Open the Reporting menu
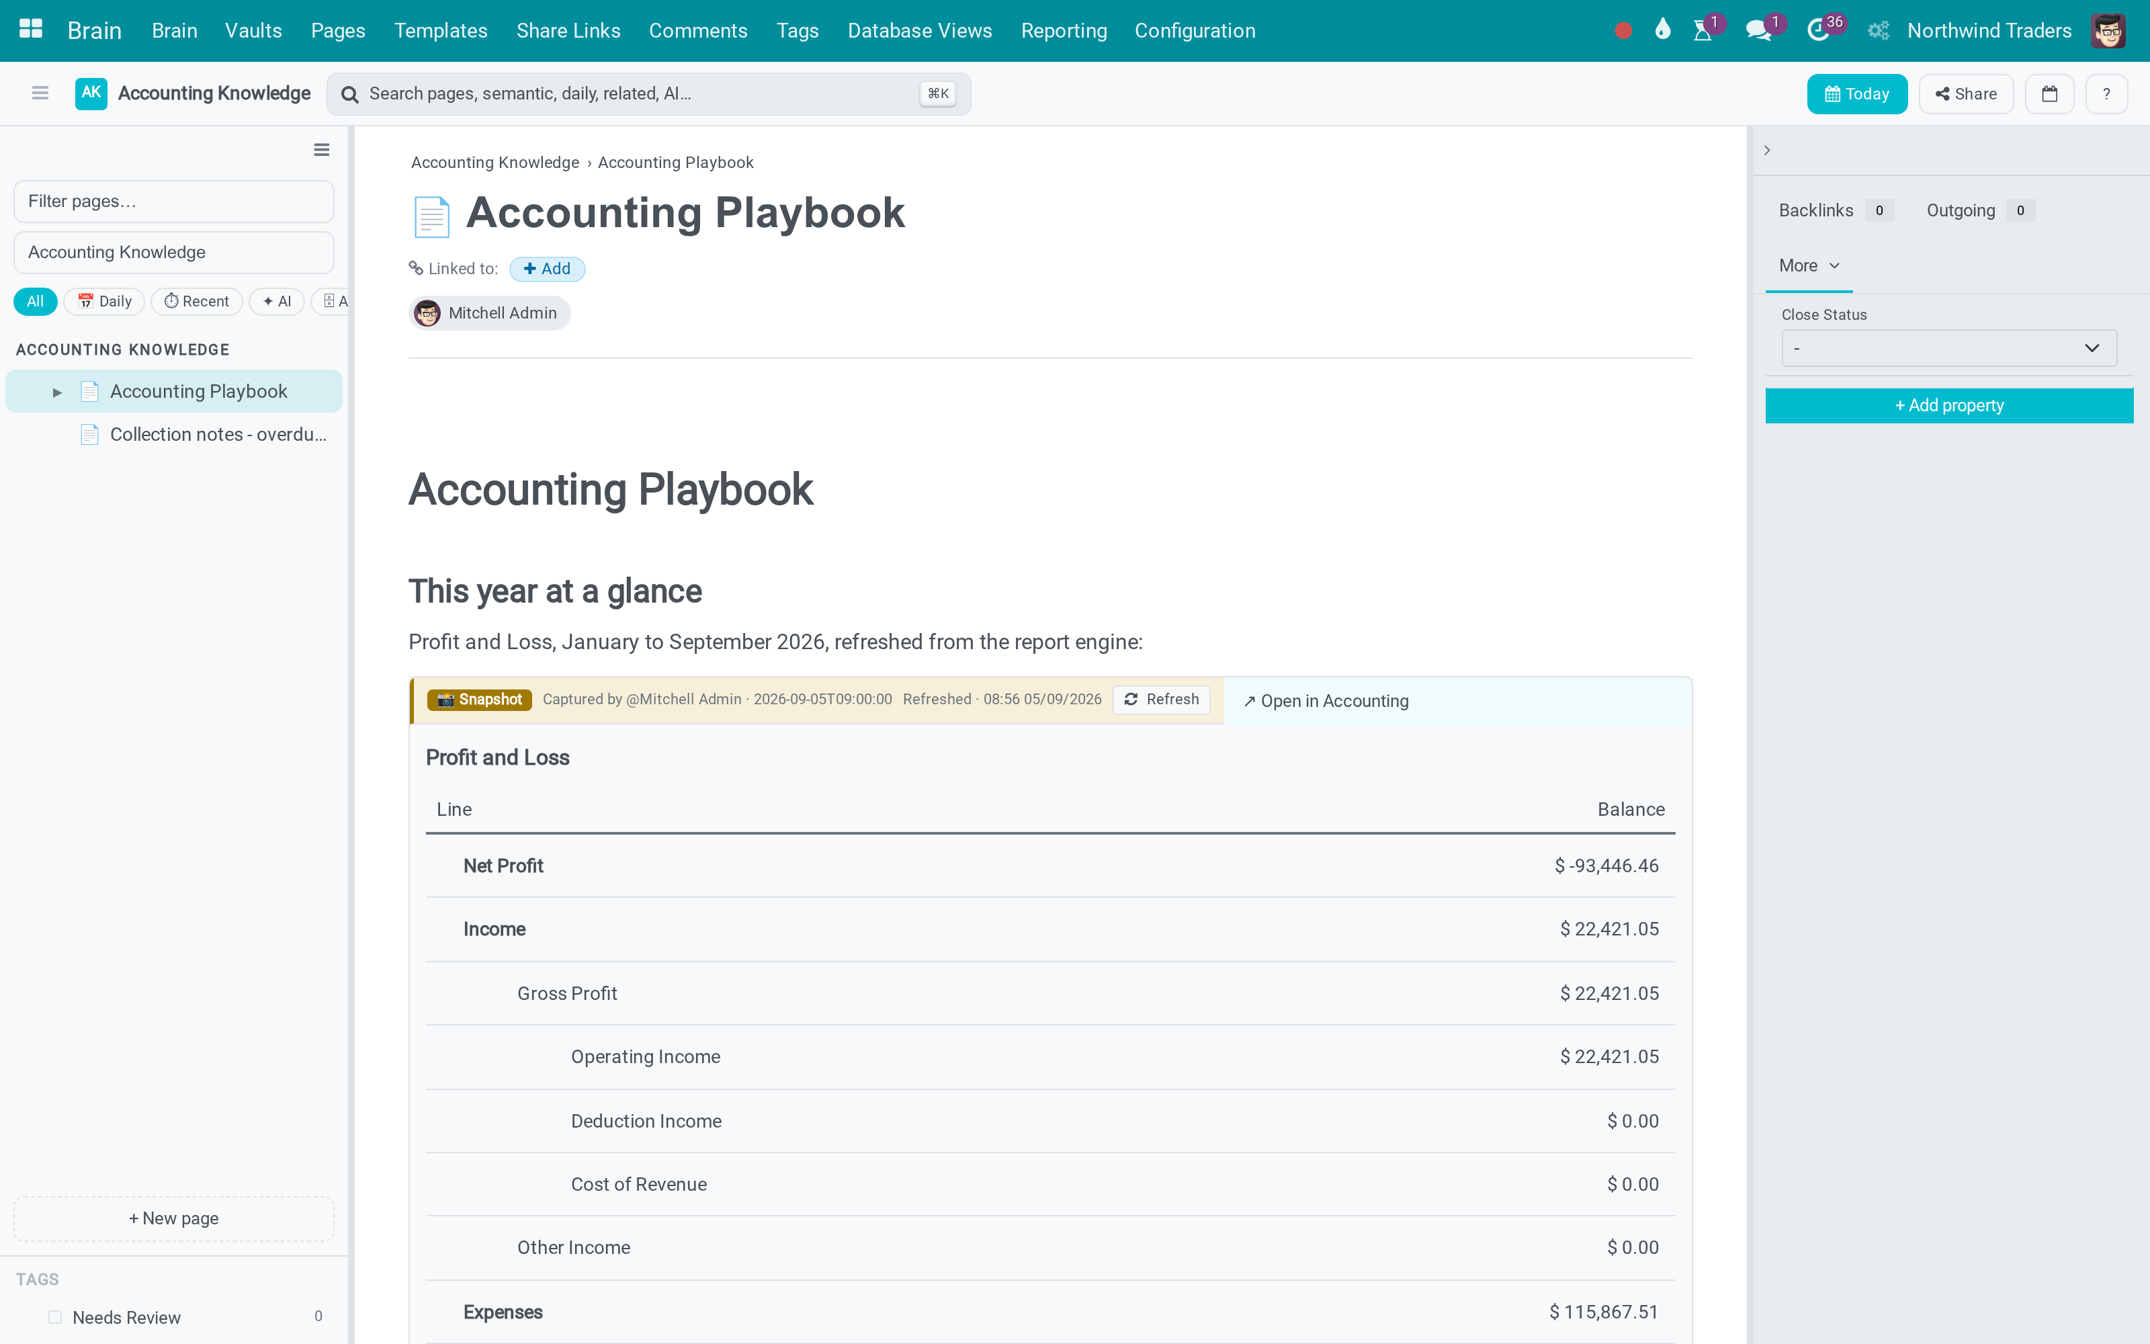 [1064, 30]
